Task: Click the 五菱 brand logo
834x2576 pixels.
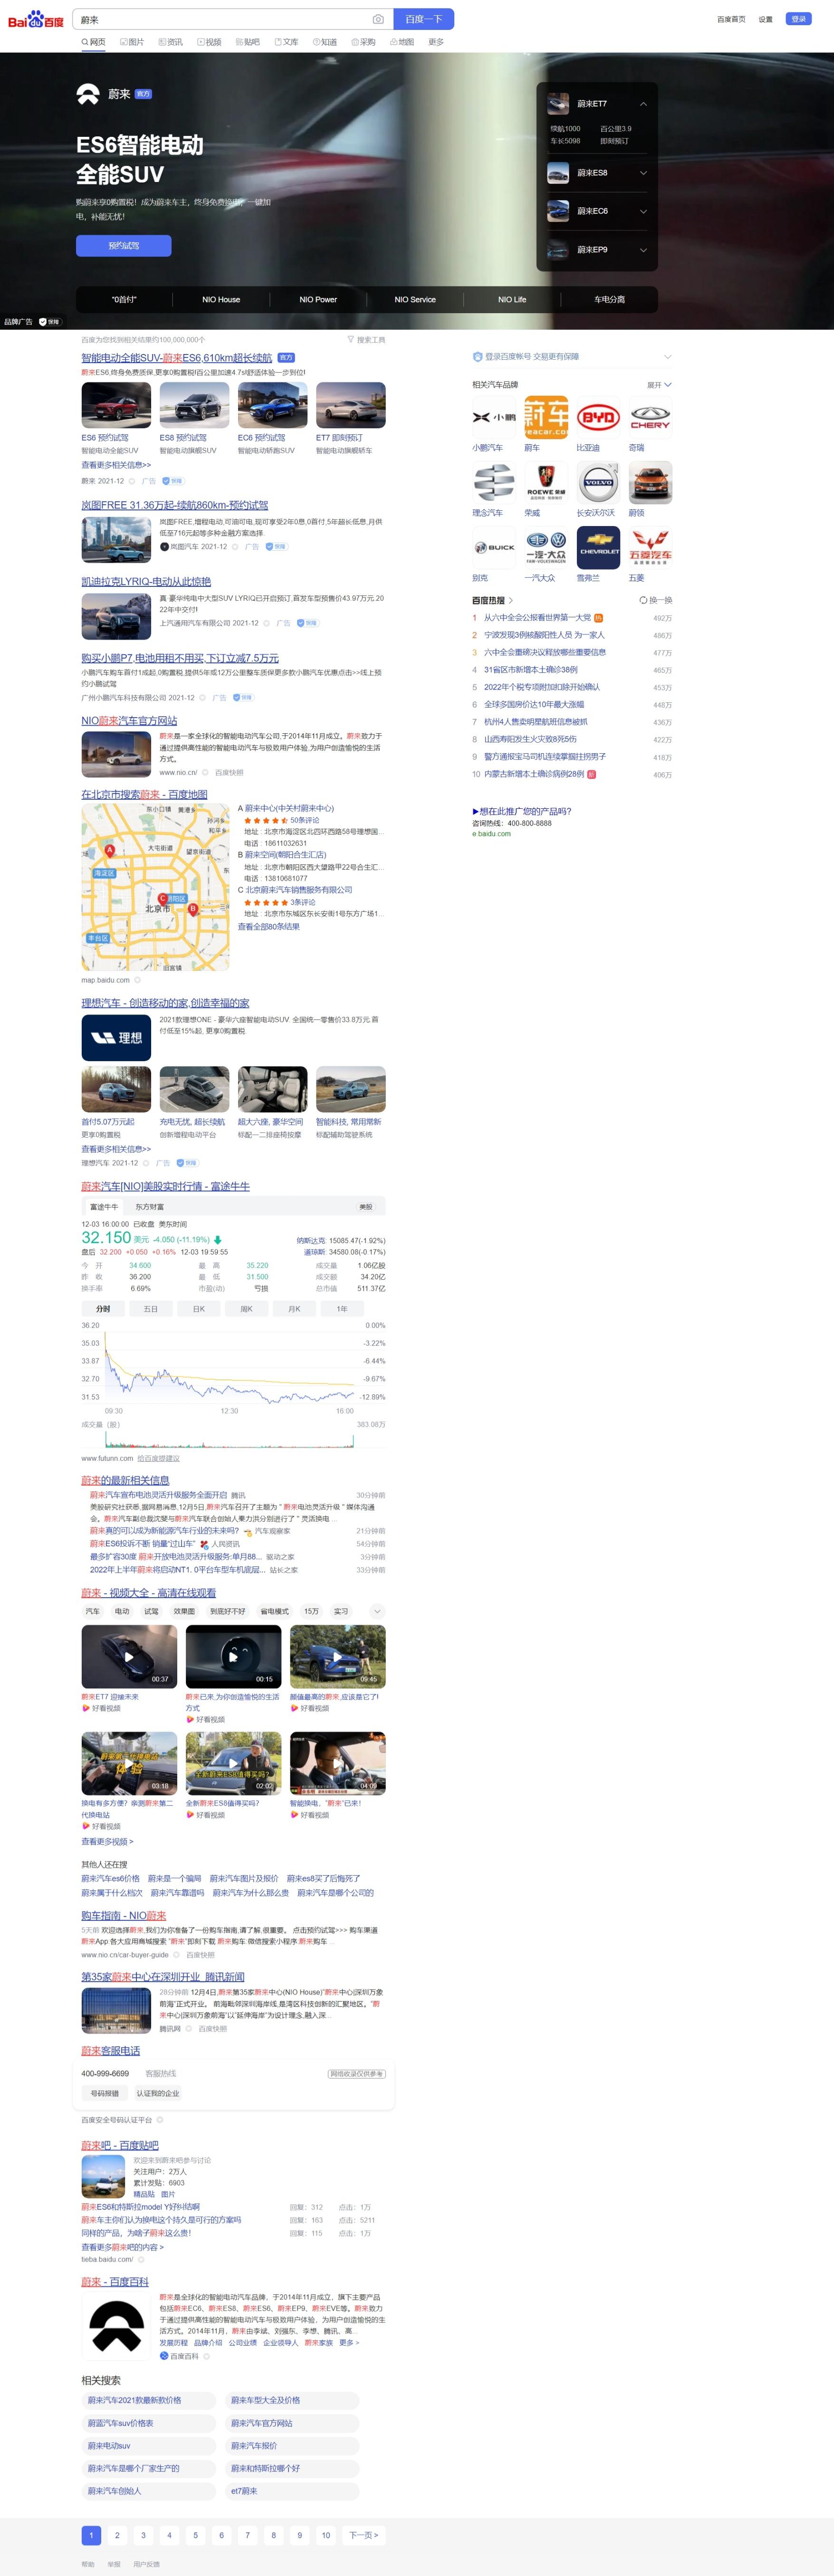Action: [x=650, y=548]
